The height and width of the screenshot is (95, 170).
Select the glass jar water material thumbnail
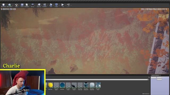(86, 85)
